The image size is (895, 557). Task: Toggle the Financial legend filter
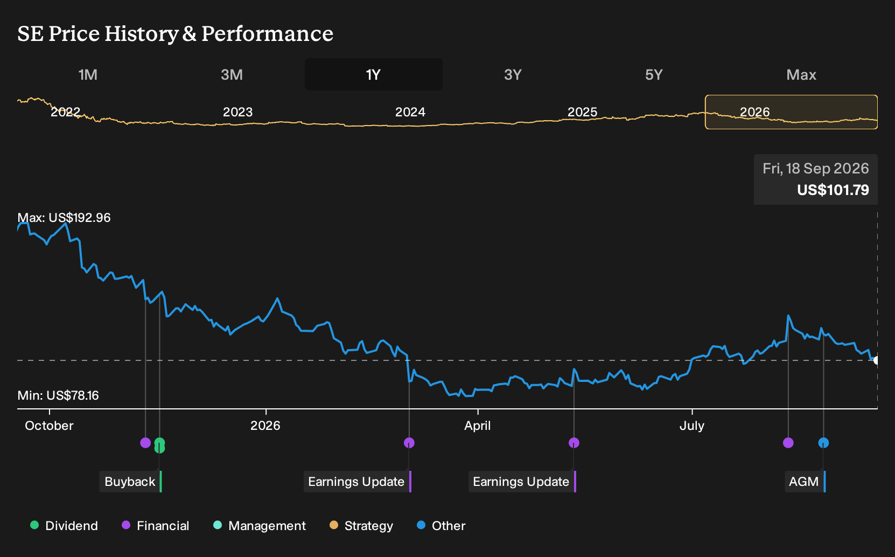156,526
